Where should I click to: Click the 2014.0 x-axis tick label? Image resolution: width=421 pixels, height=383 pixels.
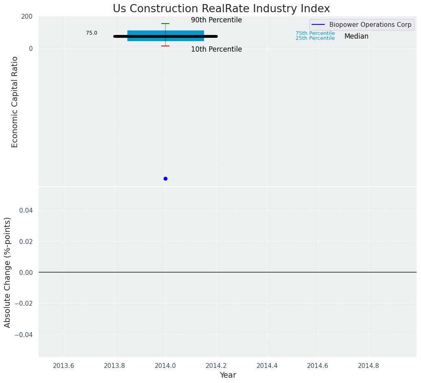[x=165, y=366]
